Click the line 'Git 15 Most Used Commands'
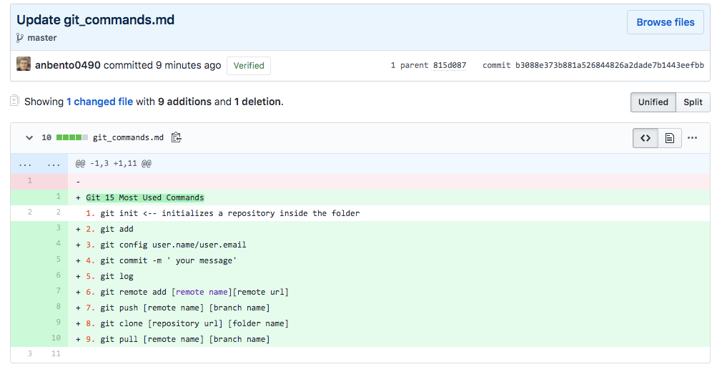Image resolution: width=717 pixels, height=372 pixels. [x=145, y=197]
